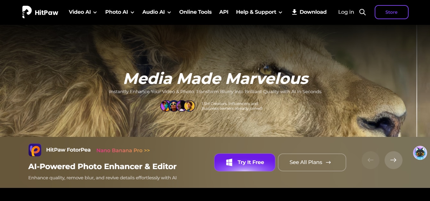The height and width of the screenshot is (201, 430).
Task: Click the cat chatbot avatar icon
Action: point(420,153)
